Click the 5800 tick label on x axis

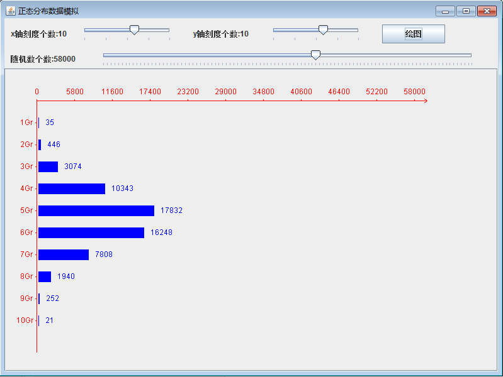pos(75,92)
